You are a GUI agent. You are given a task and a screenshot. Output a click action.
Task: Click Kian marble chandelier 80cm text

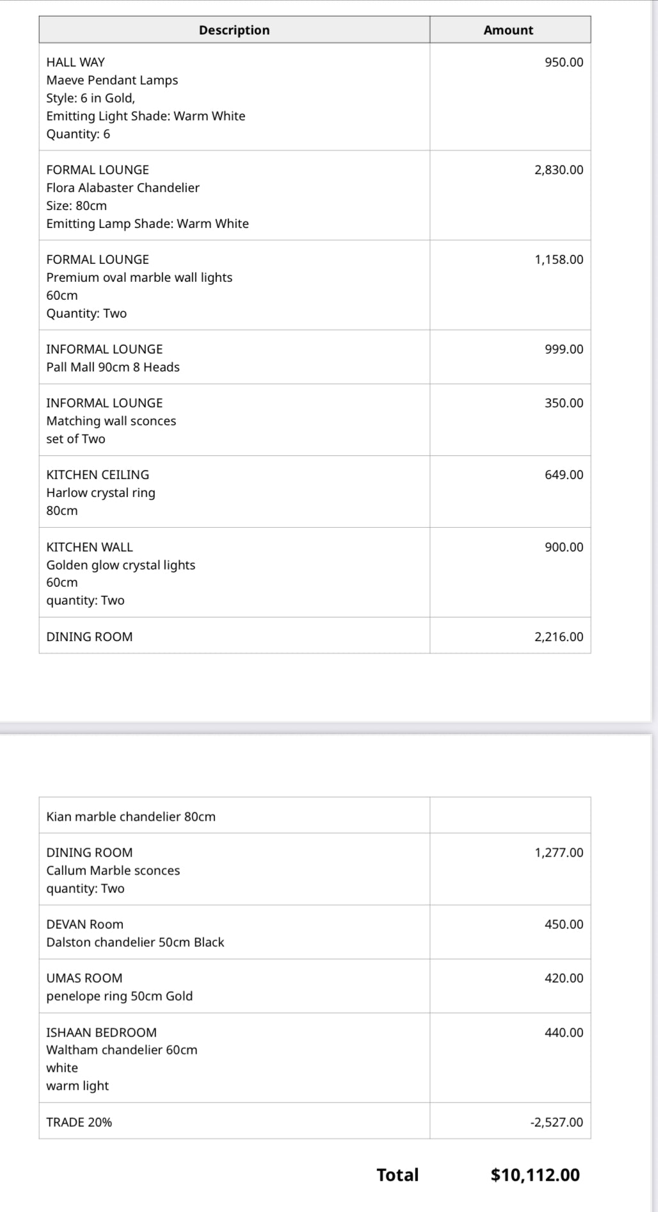coord(131,817)
